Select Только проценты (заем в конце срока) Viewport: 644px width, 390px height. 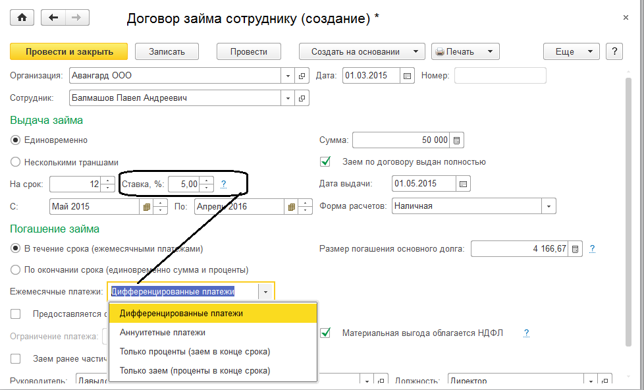point(195,352)
